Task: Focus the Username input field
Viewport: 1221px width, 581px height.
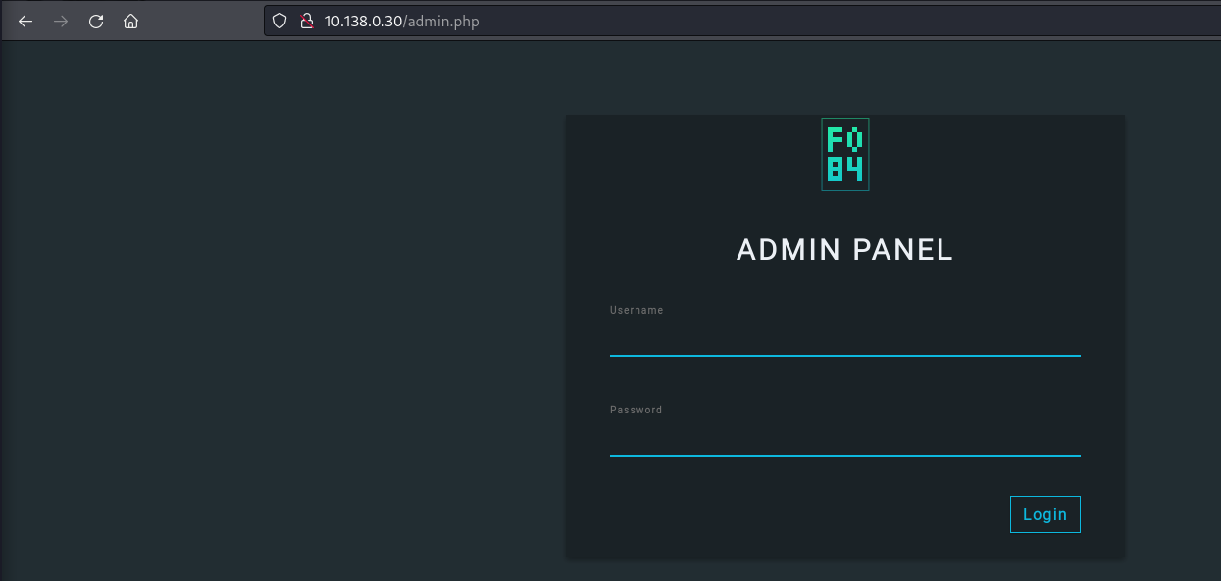Action: (x=844, y=338)
